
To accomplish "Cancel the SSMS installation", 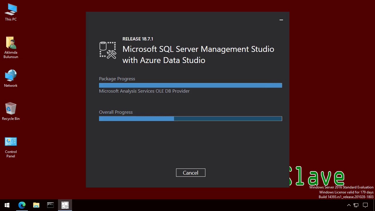I will [190, 173].
